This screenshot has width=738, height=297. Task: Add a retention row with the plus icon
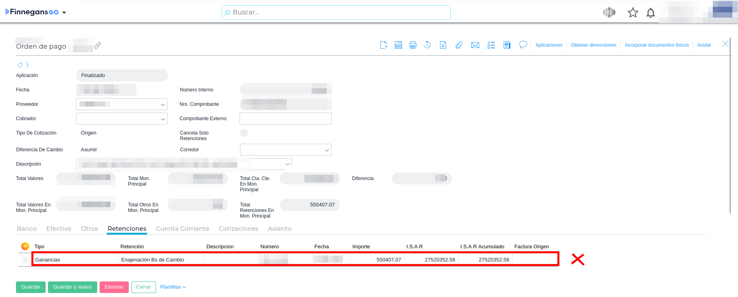pyautogui.click(x=25, y=246)
